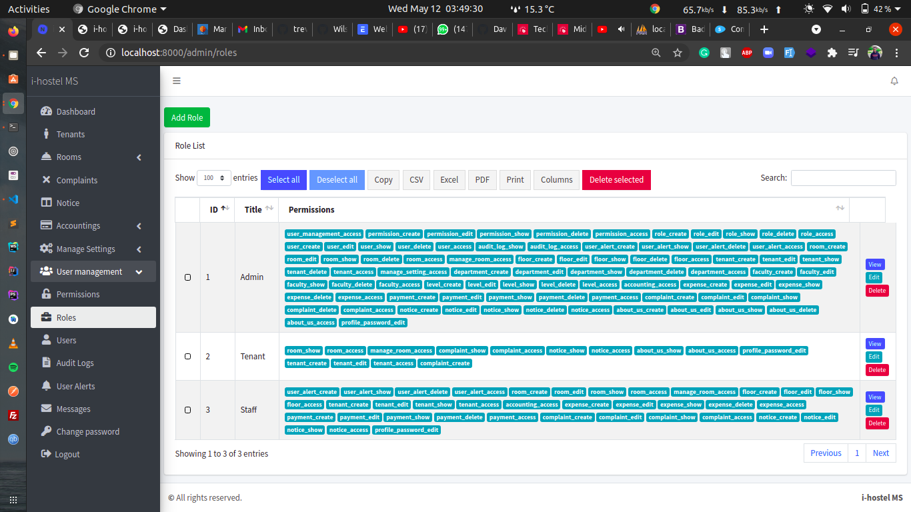Click the Delete selected button

(616, 179)
